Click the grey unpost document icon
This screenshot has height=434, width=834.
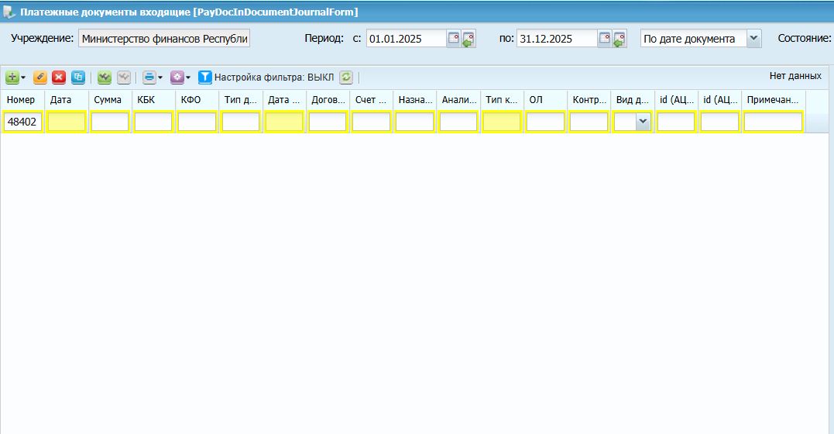(123, 77)
